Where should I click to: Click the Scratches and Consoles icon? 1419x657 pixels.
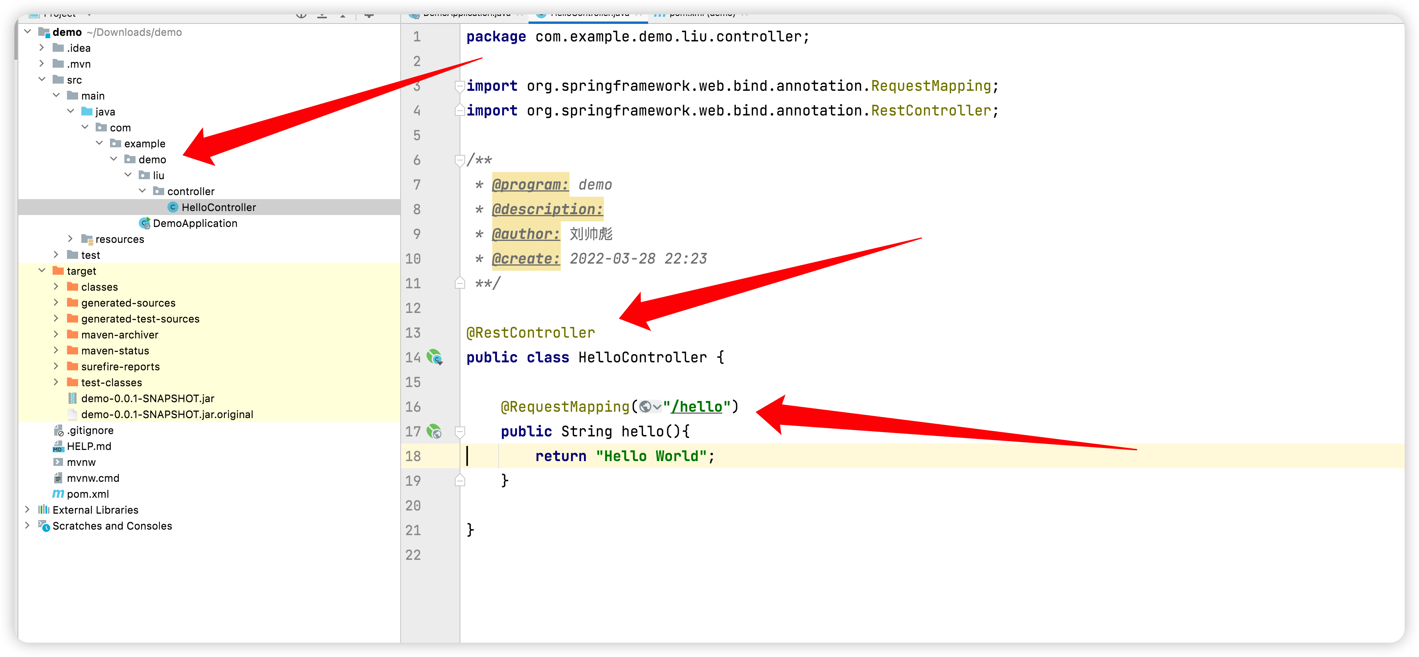[44, 526]
